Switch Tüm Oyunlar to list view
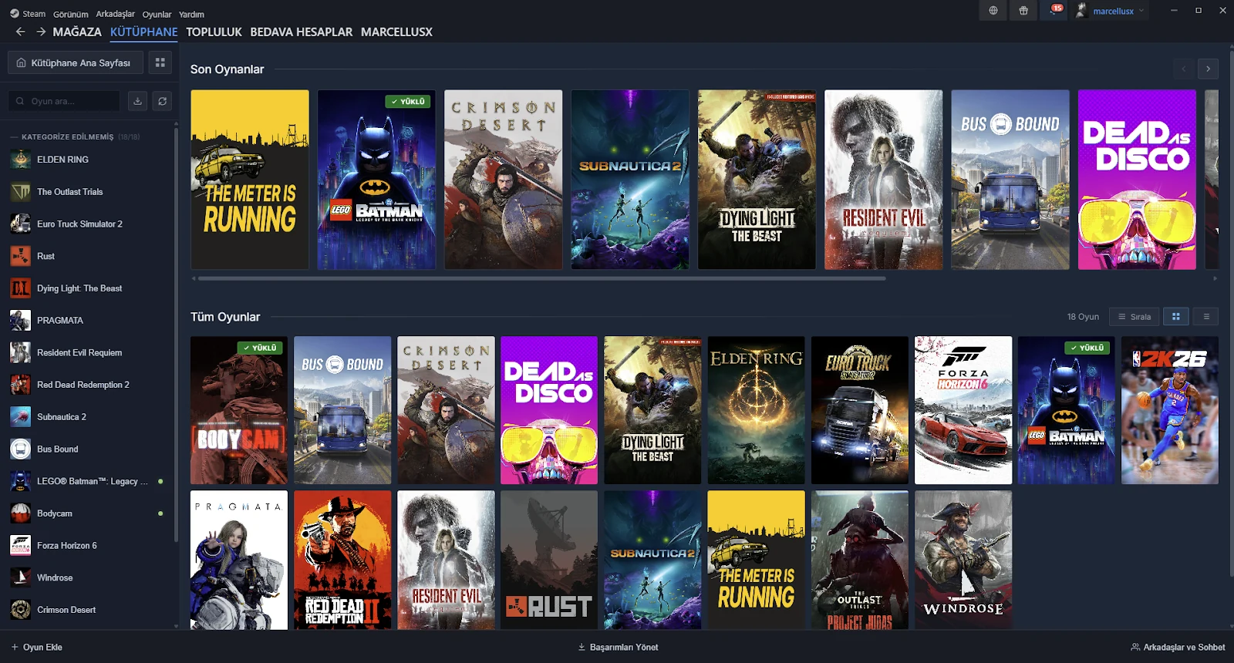Image resolution: width=1234 pixels, height=663 pixels. tap(1206, 316)
